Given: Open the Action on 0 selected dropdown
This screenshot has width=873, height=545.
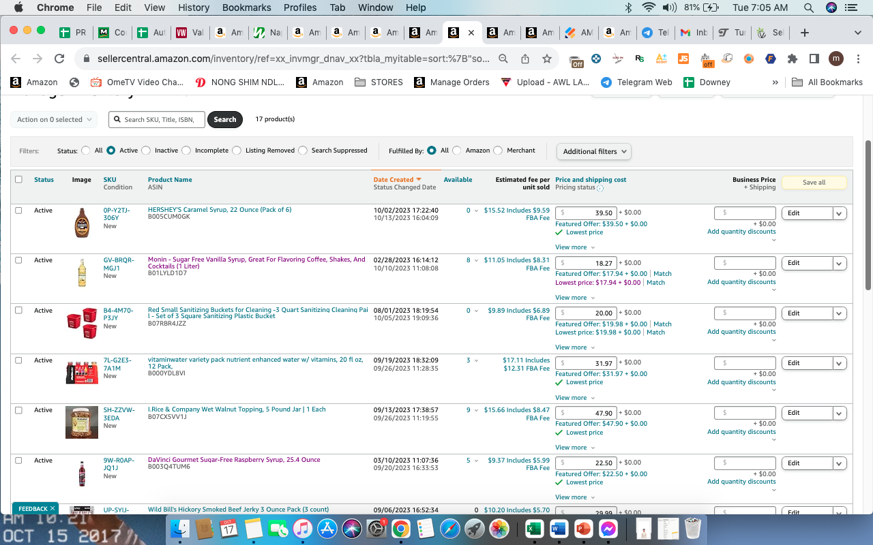Looking at the screenshot, I should point(55,120).
